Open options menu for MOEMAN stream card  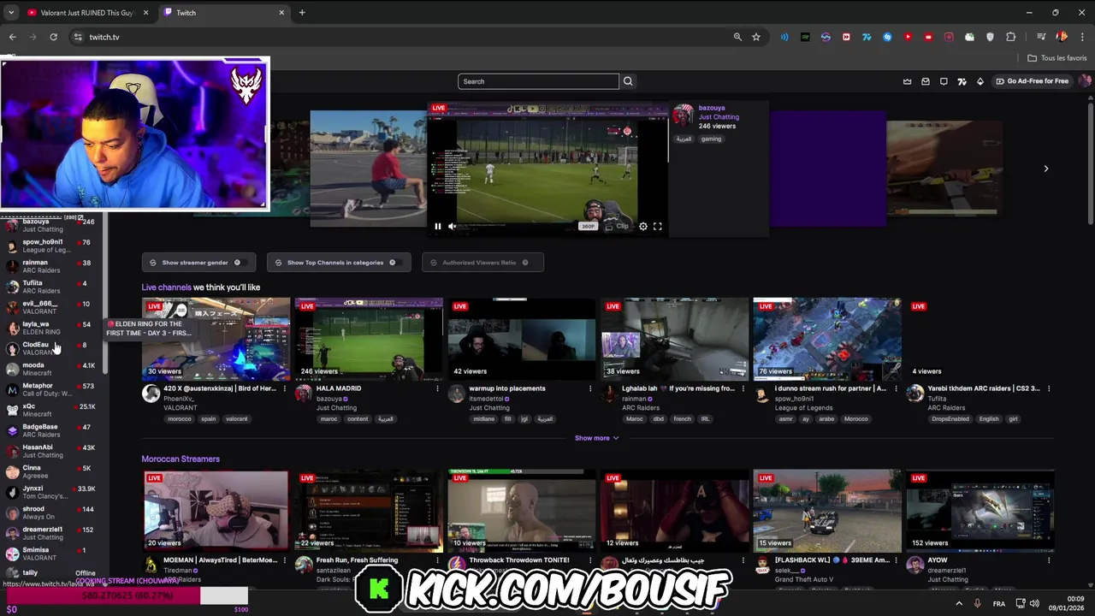click(x=284, y=560)
